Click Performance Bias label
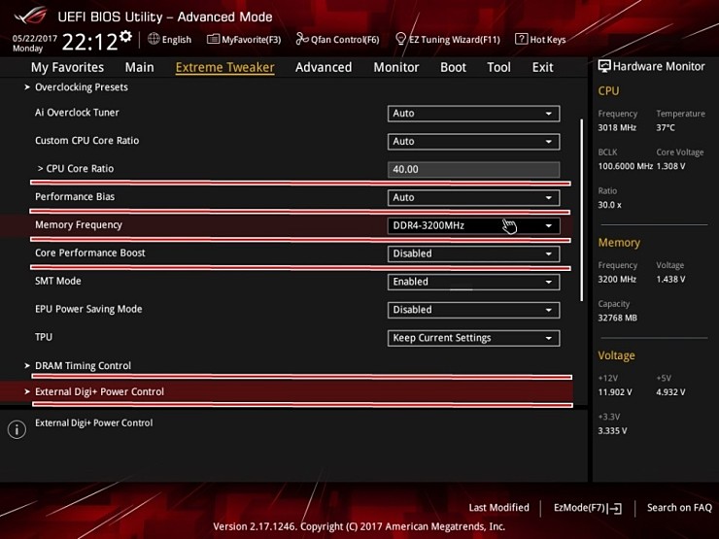This screenshot has width=719, height=539. (x=75, y=196)
